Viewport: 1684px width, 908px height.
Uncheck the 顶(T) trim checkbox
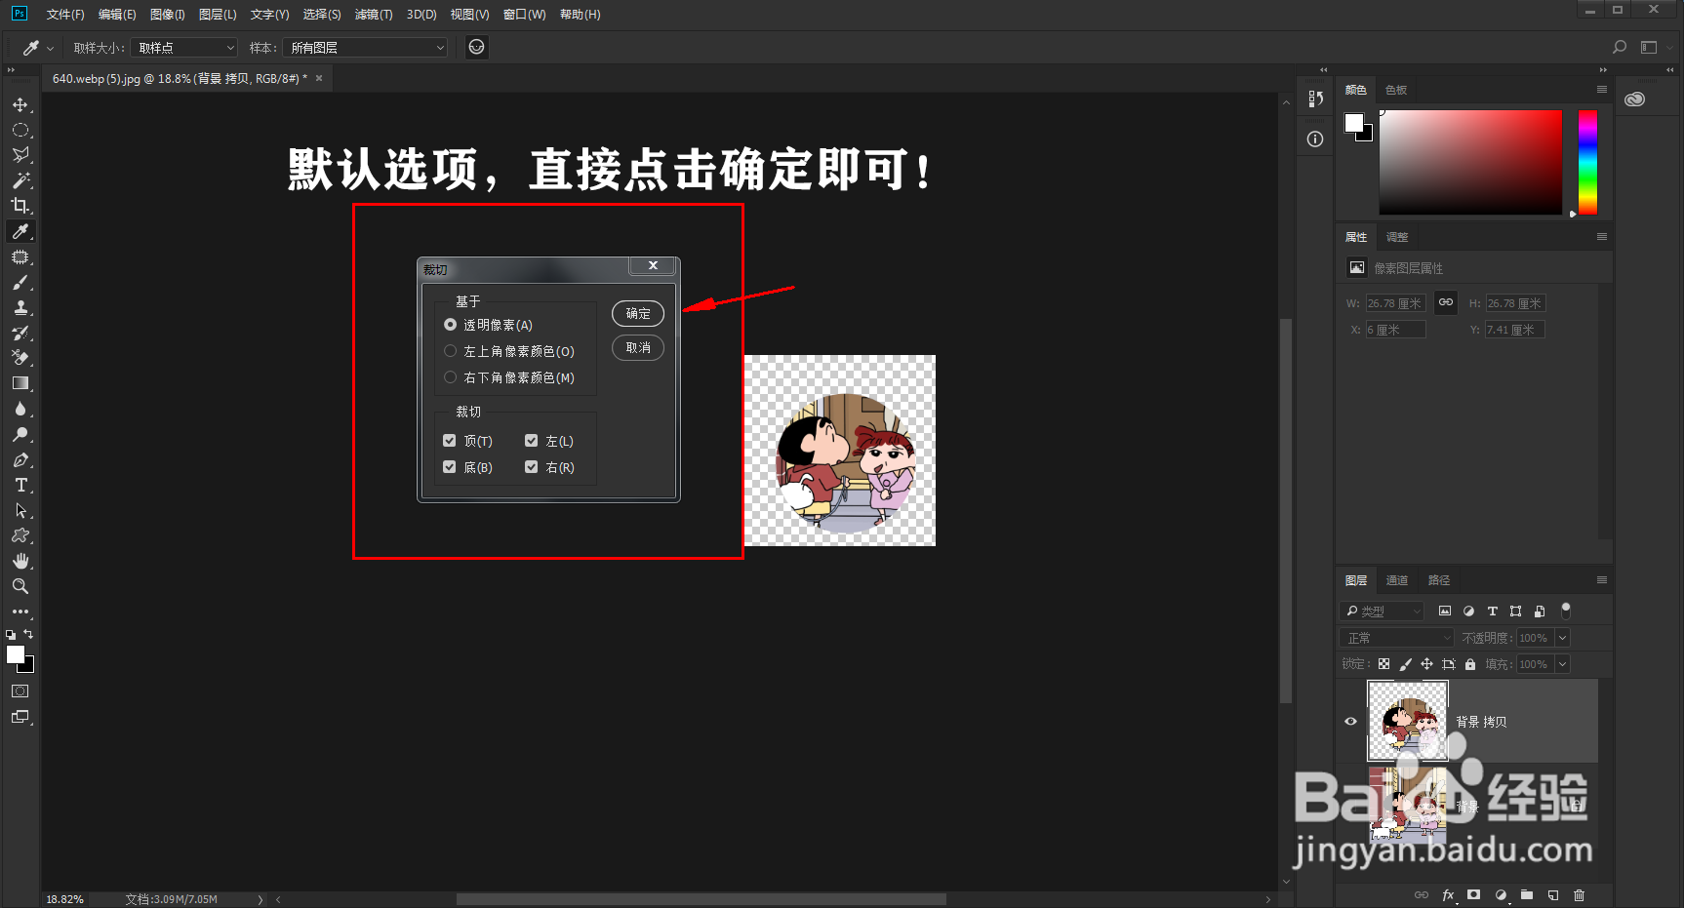tap(450, 440)
